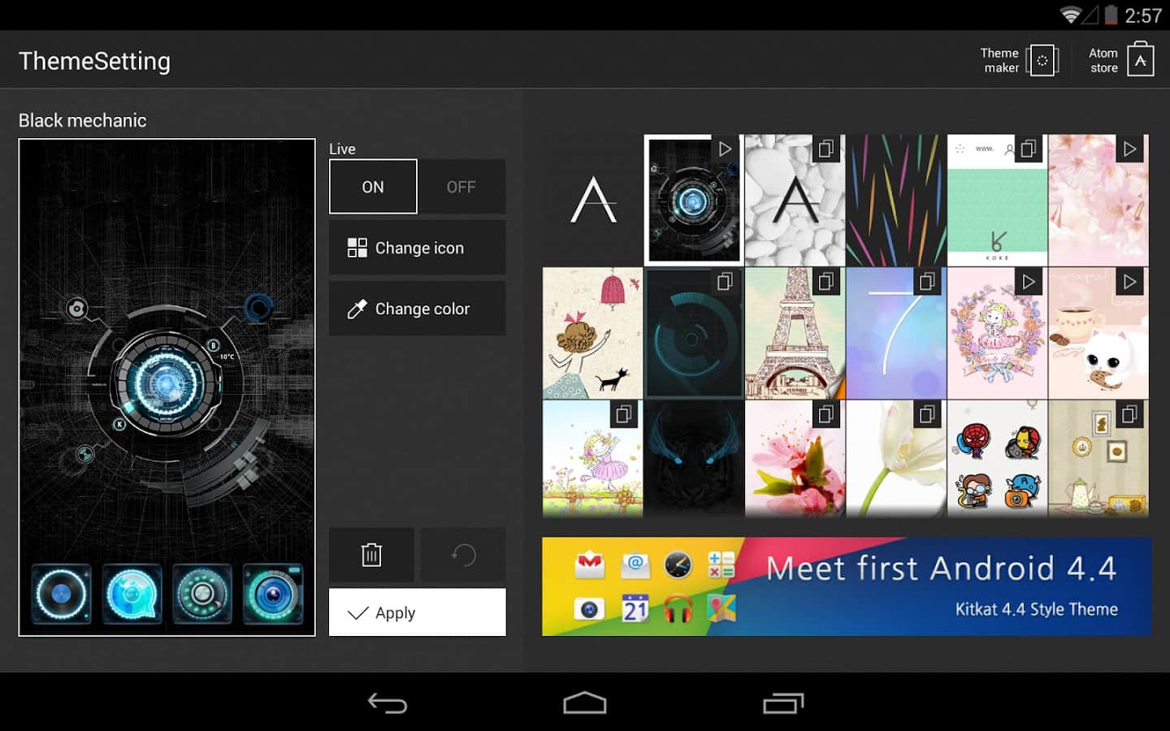Click the Change icon button
The image size is (1170, 731).
417,248
